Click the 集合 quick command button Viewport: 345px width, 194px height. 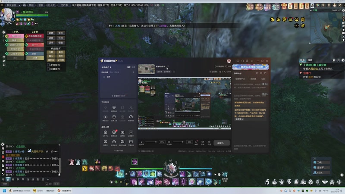pos(61,52)
